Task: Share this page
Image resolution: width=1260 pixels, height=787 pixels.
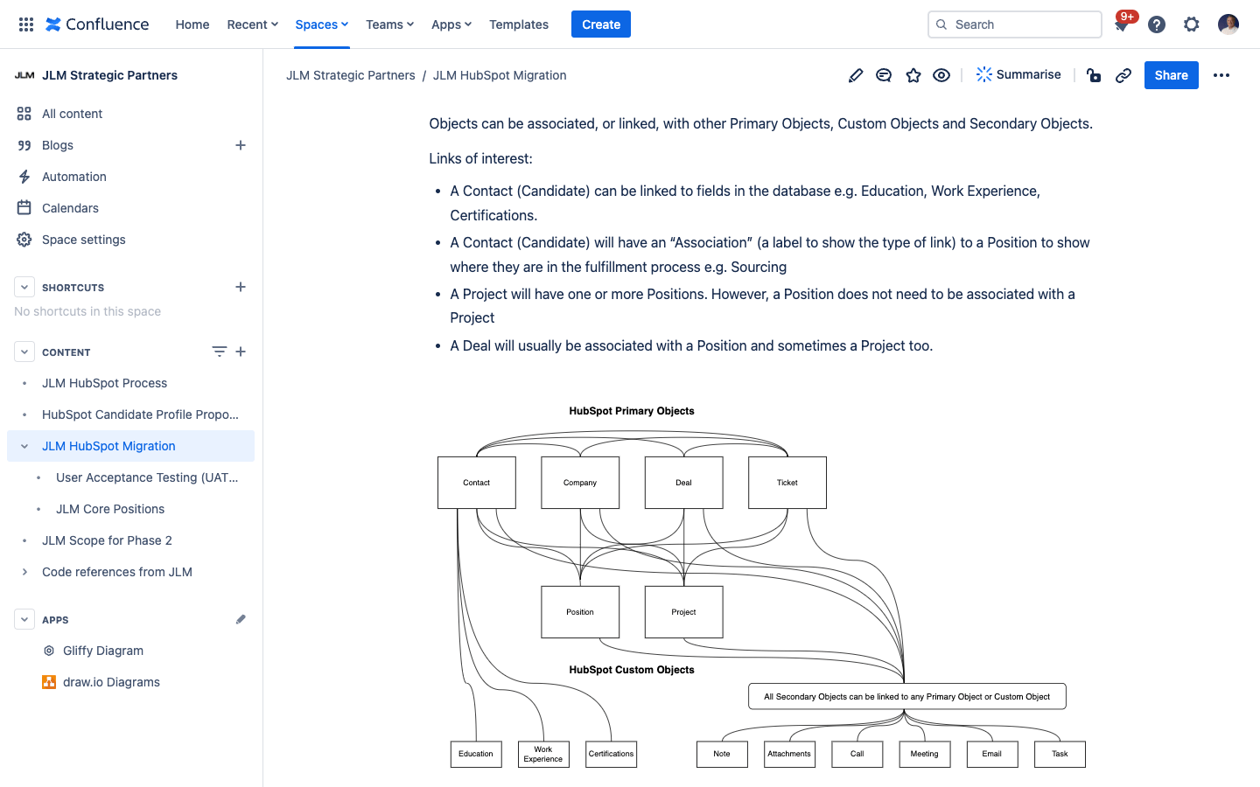Action: pos(1171,75)
